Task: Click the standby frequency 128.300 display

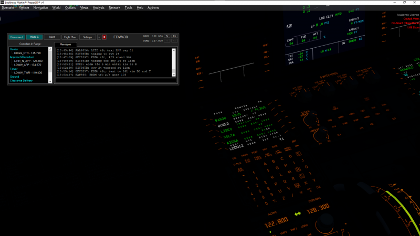Action: coord(318,209)
